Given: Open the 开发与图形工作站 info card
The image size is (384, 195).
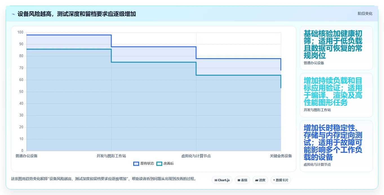Looking at the screenshot, I should click(x=336, y=95).
